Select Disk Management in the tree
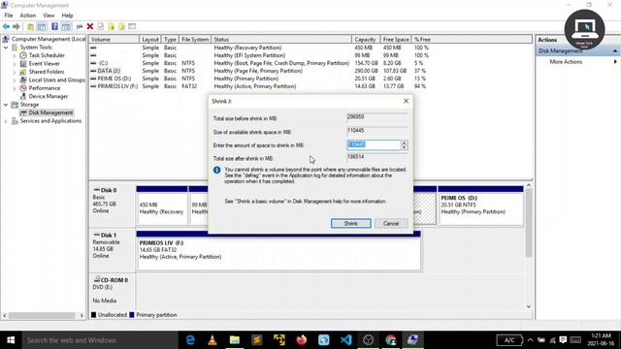621x349 pixels. [50, 112]
